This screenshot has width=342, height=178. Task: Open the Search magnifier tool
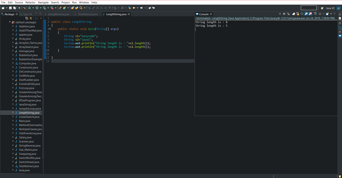click(81, 8)
